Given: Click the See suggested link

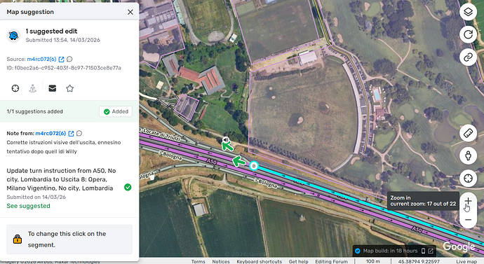Looking at the screenshot, I should point(28,206).
